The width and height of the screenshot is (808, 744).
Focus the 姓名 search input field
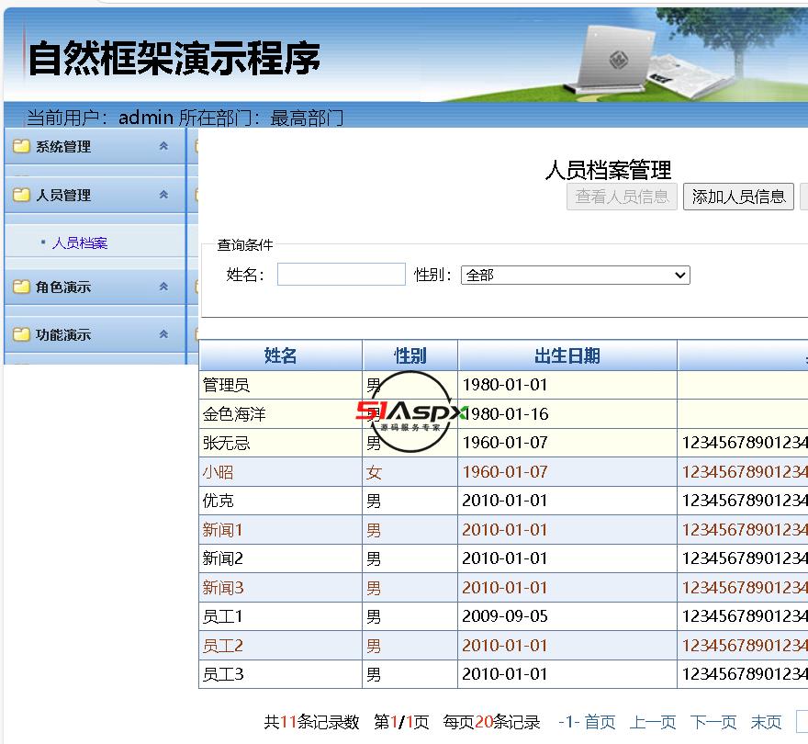(x=341, y=275)
